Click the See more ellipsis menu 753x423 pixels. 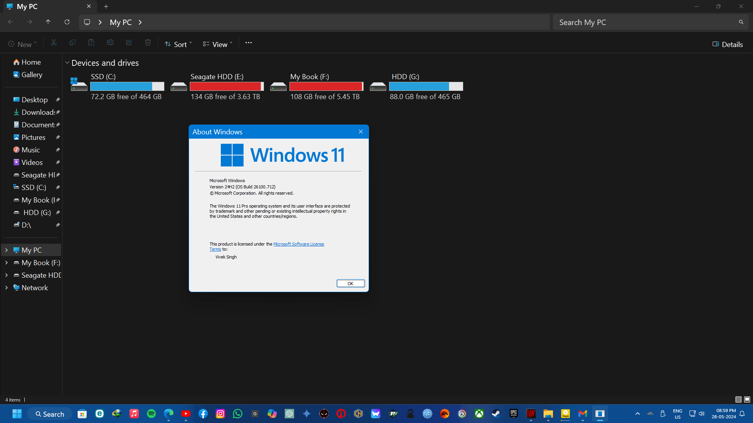tap(248, 43)
